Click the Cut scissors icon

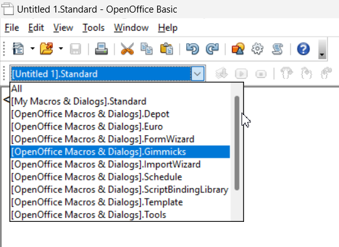pyautogui.click(x=127, y=48)
